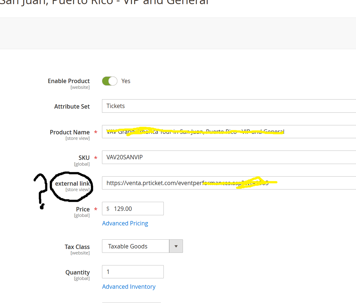Click the store view note under Product Name
The image size is (356, 303).
[78, 138]
